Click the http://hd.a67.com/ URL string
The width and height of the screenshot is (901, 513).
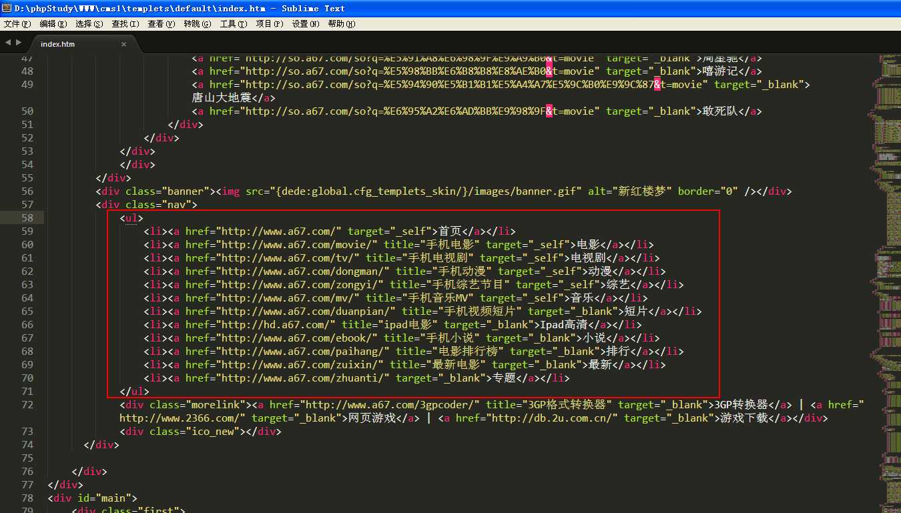coord(276,325)
